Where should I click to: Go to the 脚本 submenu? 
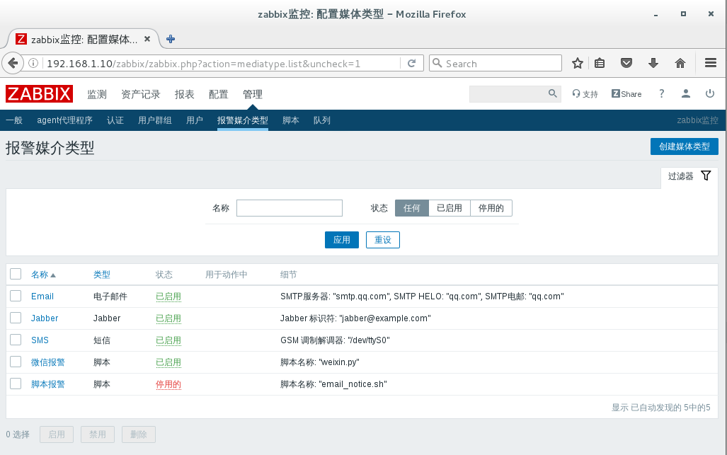[291, 120]
